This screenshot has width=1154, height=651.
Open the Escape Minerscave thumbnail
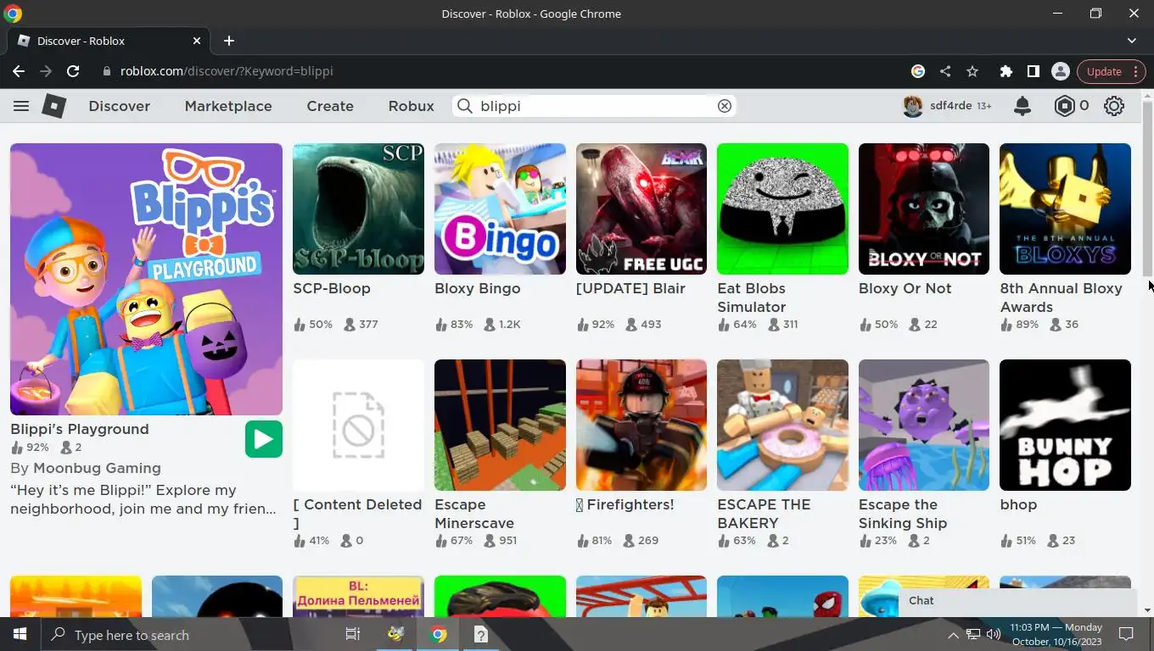pos(500,425)
